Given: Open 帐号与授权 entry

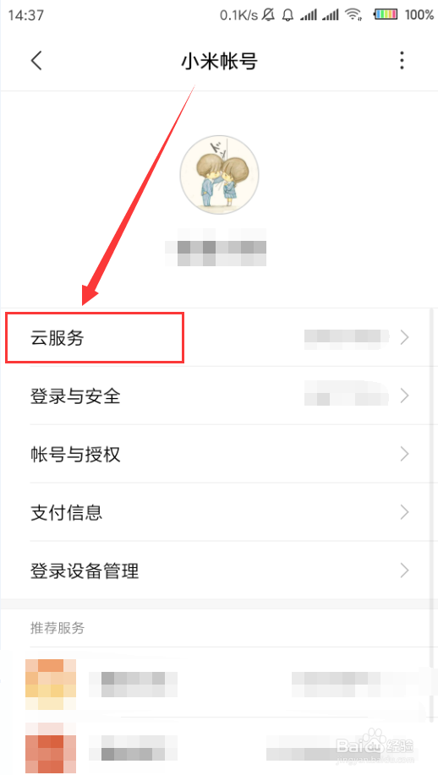Looking at the screenshot, I should (x=219, y=454).
